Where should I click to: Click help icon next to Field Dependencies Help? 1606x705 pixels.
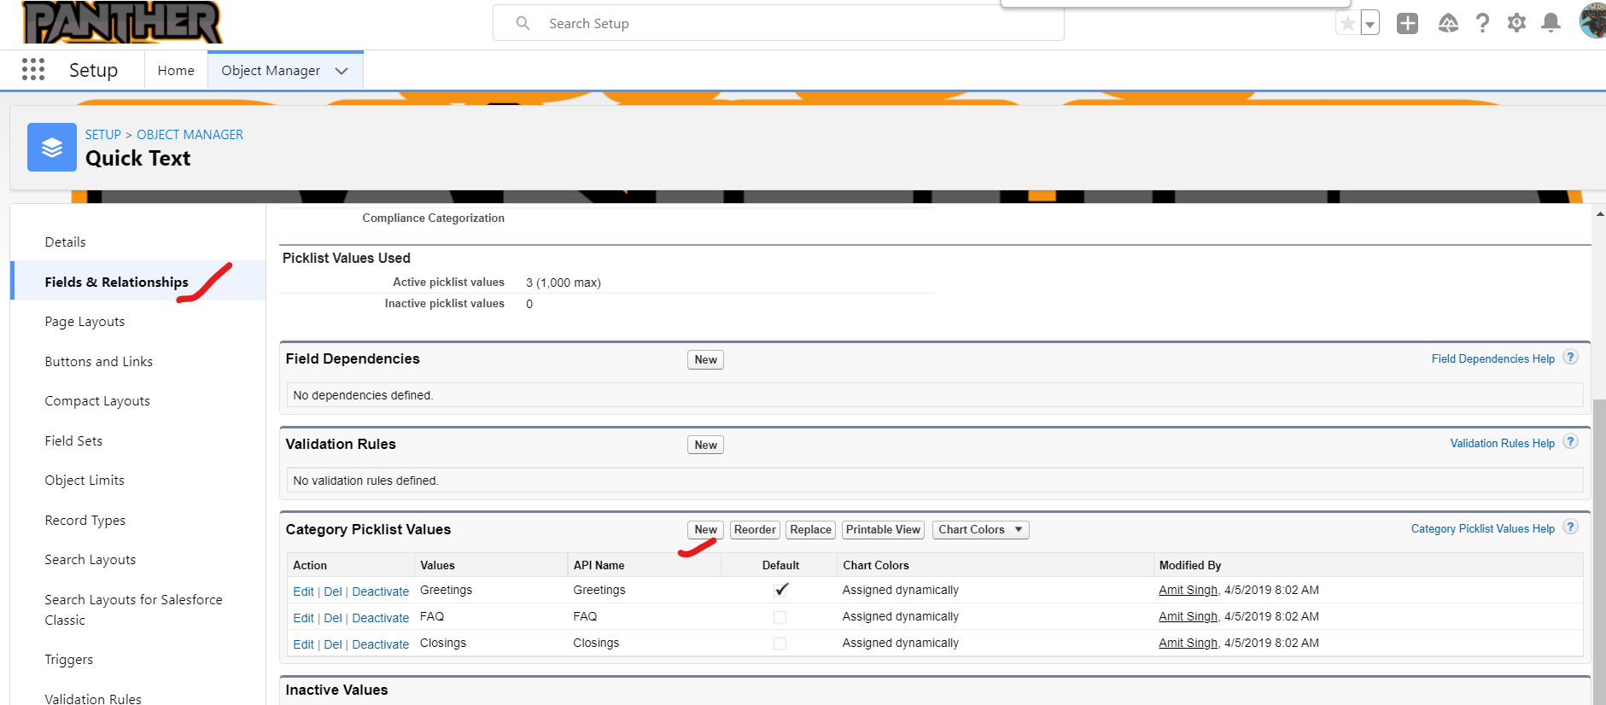pos(1570,358)
